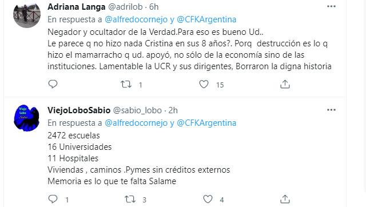
Task: Retweet Adriana Langa's tweet
Action: click(126, 84)
